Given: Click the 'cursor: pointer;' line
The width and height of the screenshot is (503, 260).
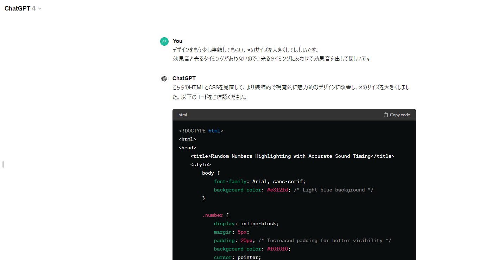Looking at the screenshot, I should tap(238, 257).
